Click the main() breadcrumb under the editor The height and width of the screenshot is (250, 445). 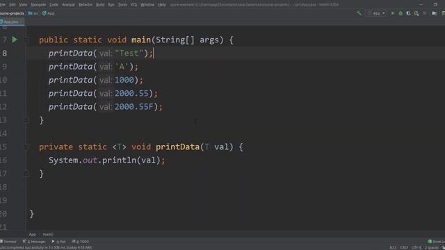pyautogui.click(x=48, y=235)
